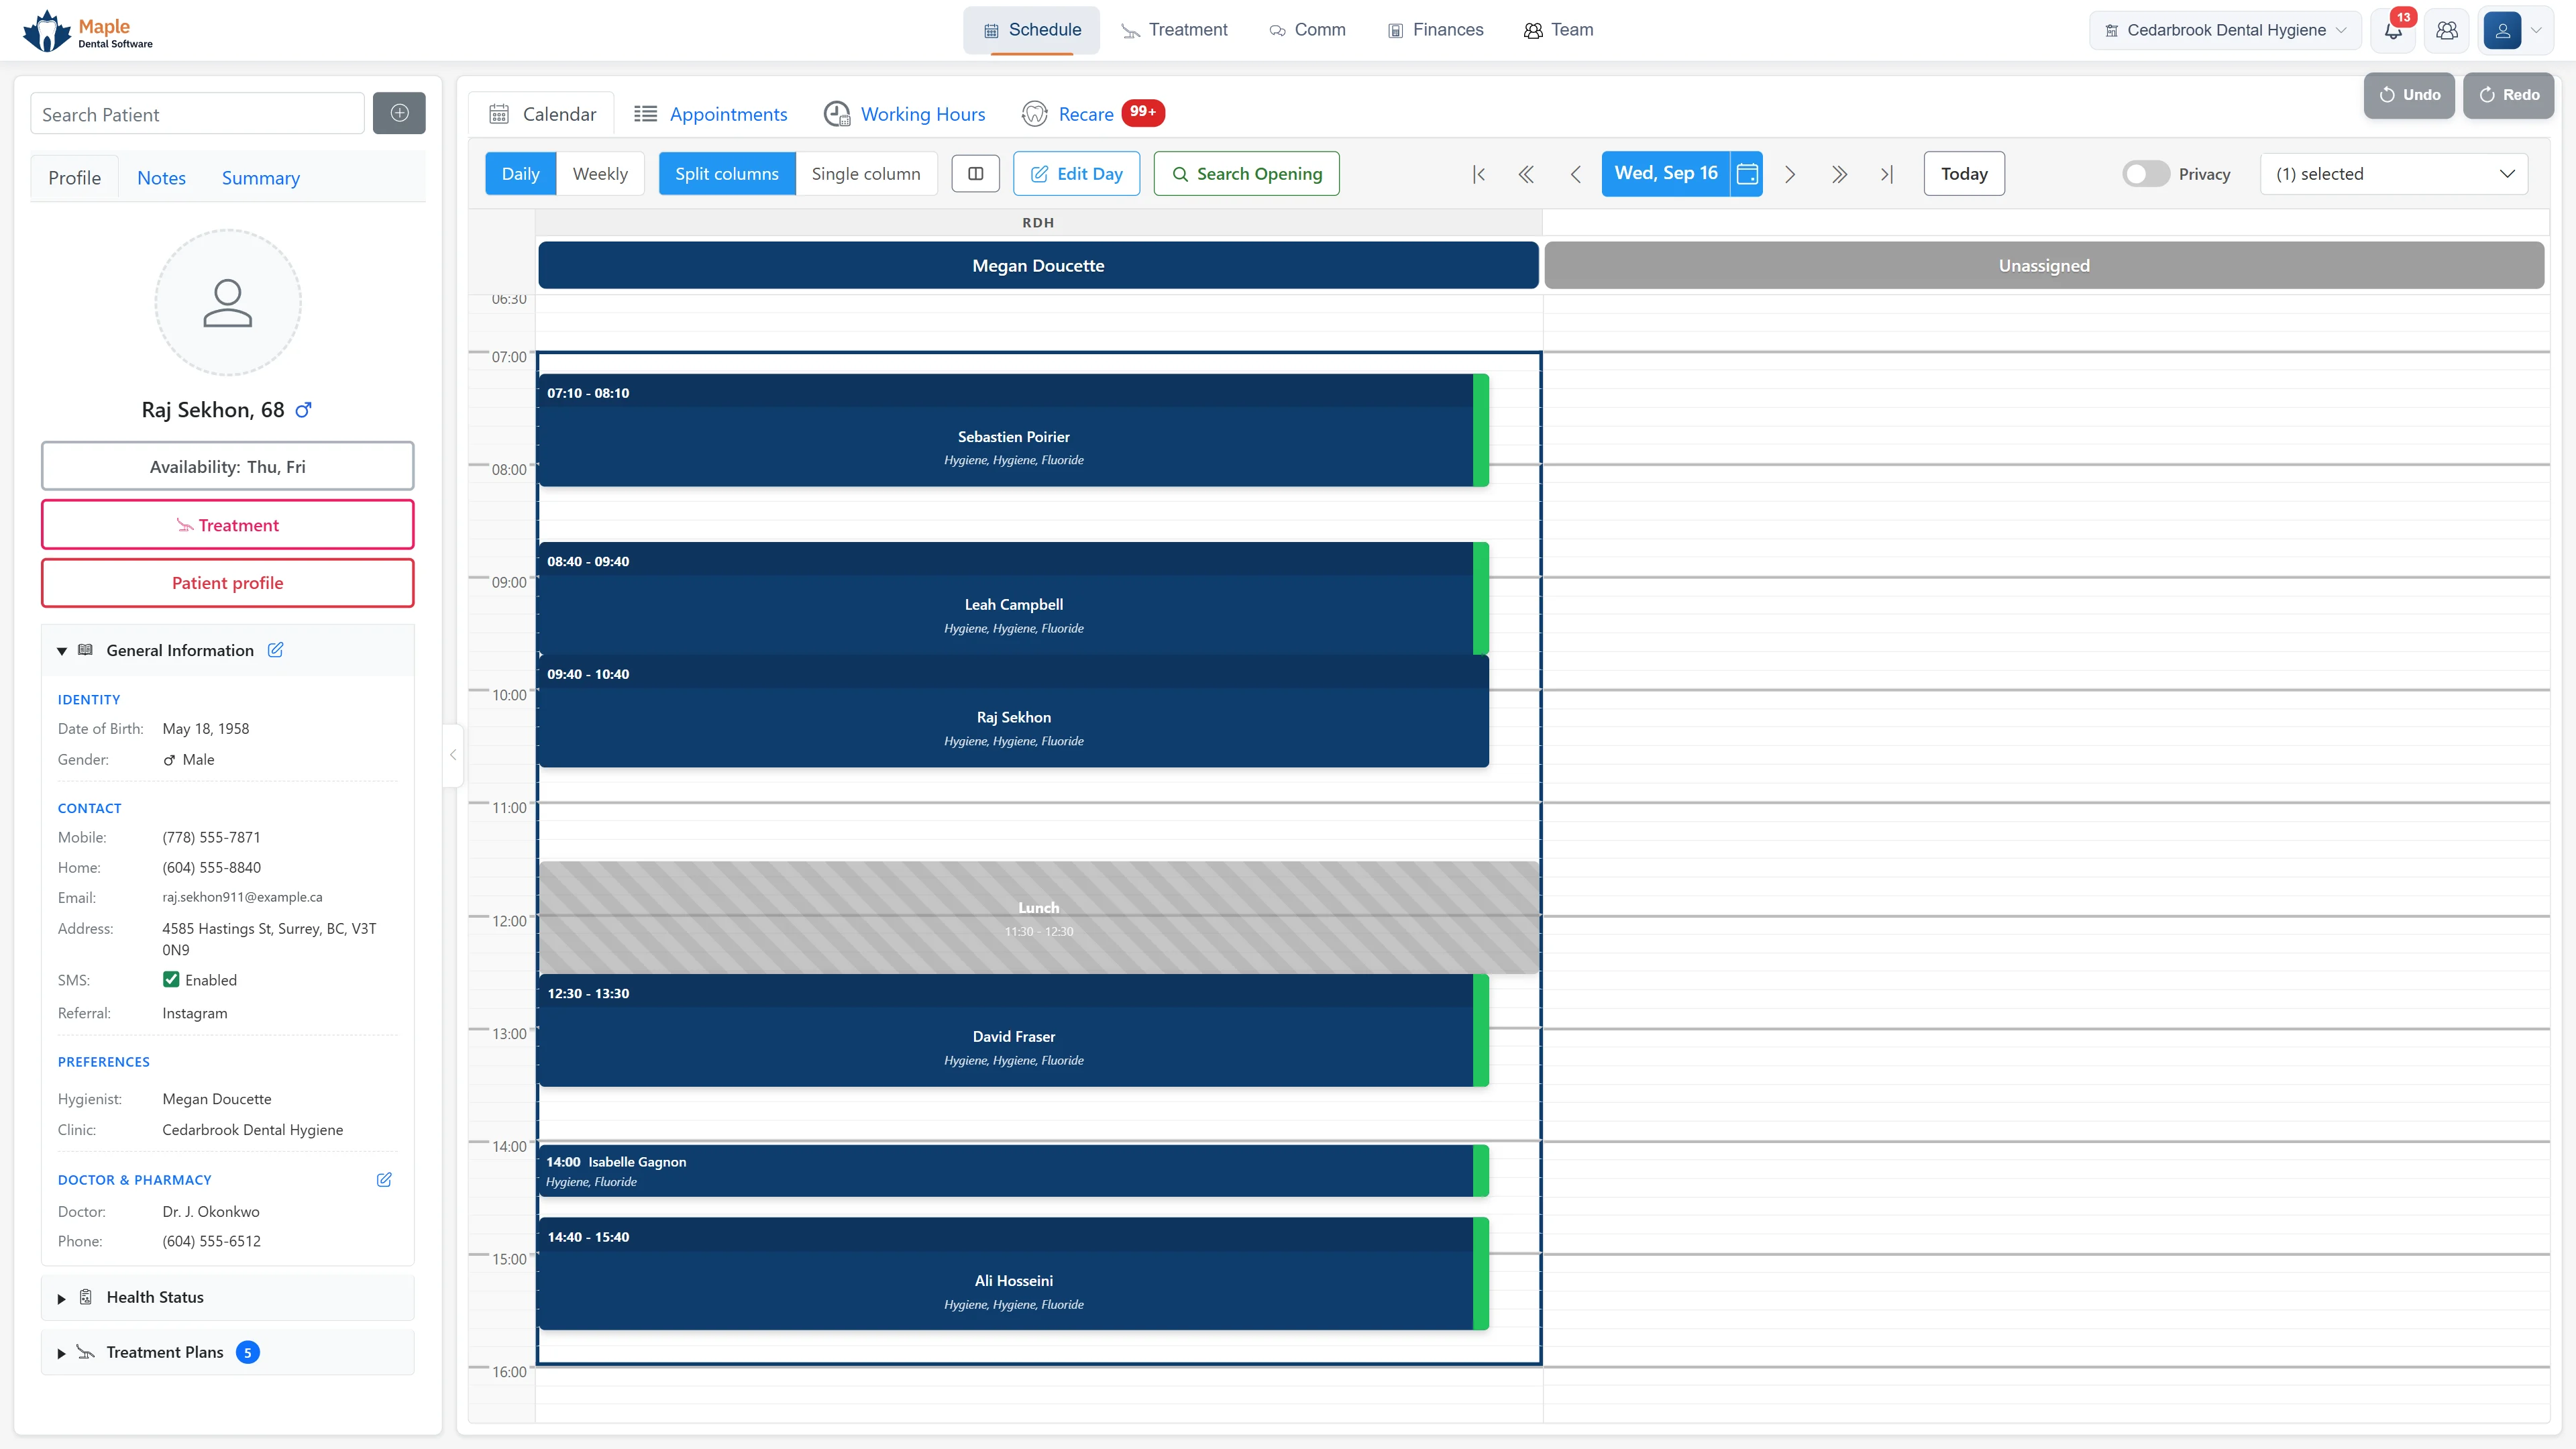2576x1449 pixels.
Task: Open the Team menu
Action: tap(1558, 30)
